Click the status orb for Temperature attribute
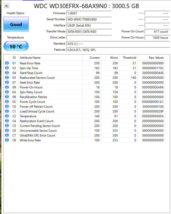 (x=7, y=116)
